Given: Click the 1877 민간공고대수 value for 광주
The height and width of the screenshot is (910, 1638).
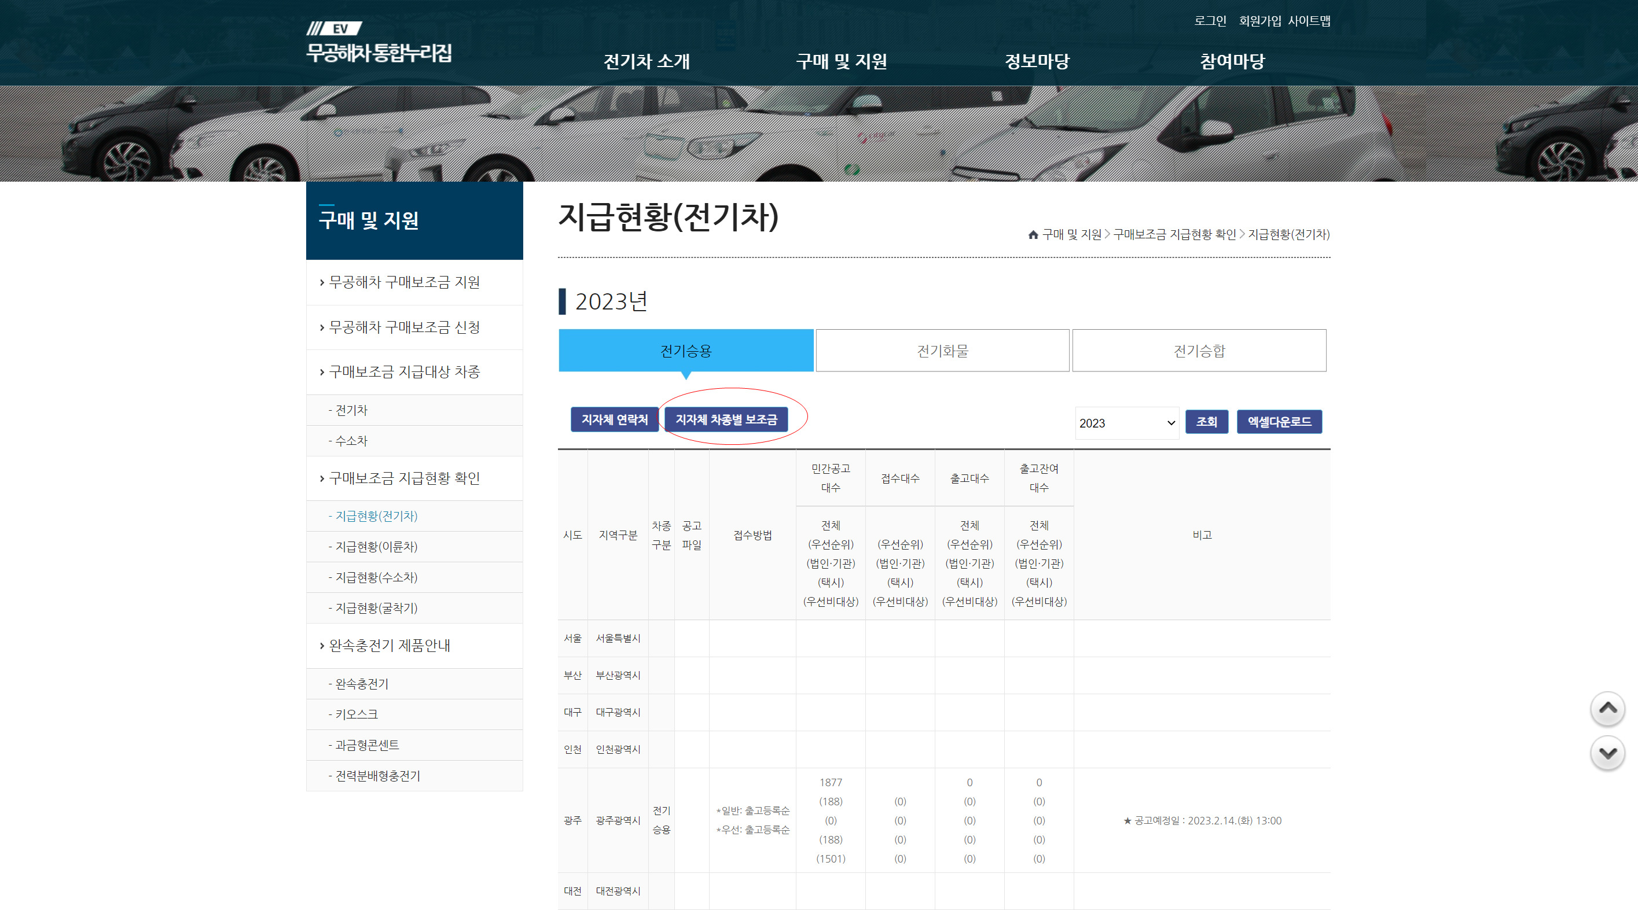Looking at the screenshot, I should [x=831, y=782].
